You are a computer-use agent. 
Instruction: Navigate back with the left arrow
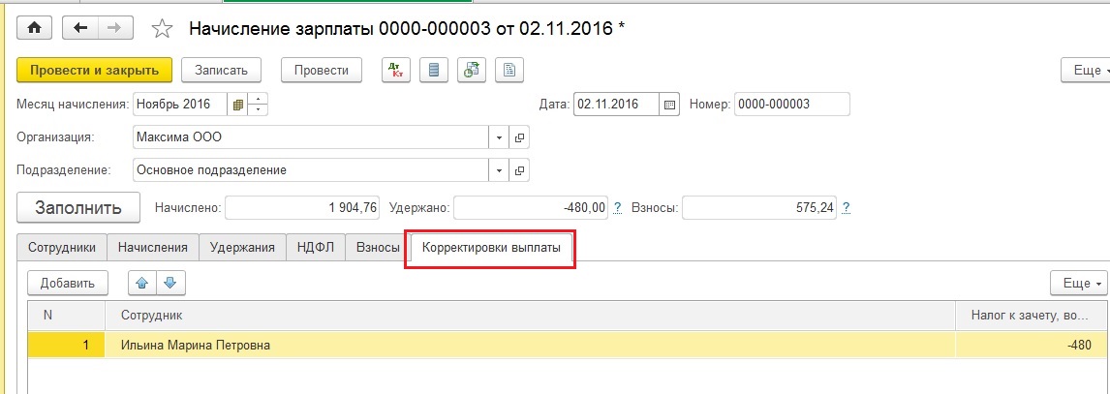80,28
